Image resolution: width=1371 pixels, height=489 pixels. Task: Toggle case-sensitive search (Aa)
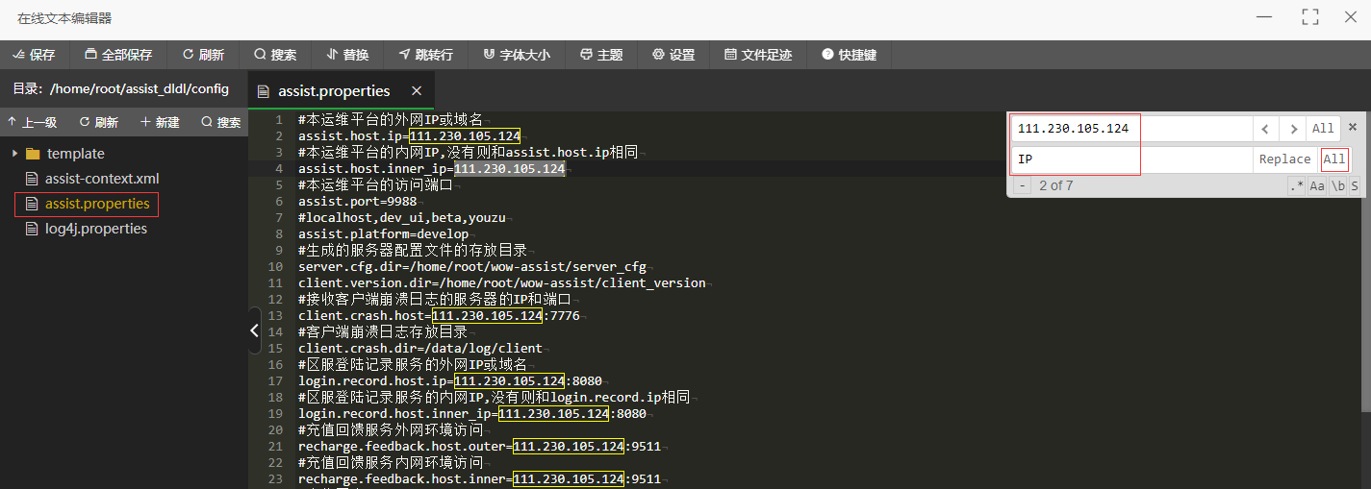tap(1317, 186)
